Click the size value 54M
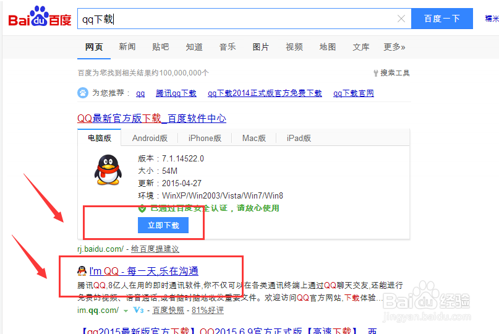This screenshot has width=499, height=334. click(169, 171)
